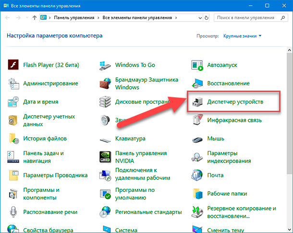Click the Дисковые пространства drives icon
This screenshot has height=233, width=293.
pyautogui.click(x=105, y=102)
